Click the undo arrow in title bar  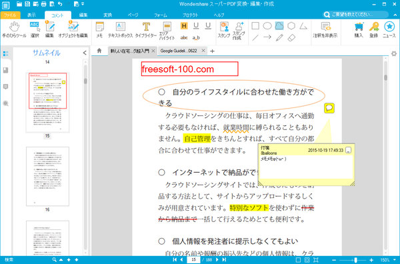pos(60,4)
